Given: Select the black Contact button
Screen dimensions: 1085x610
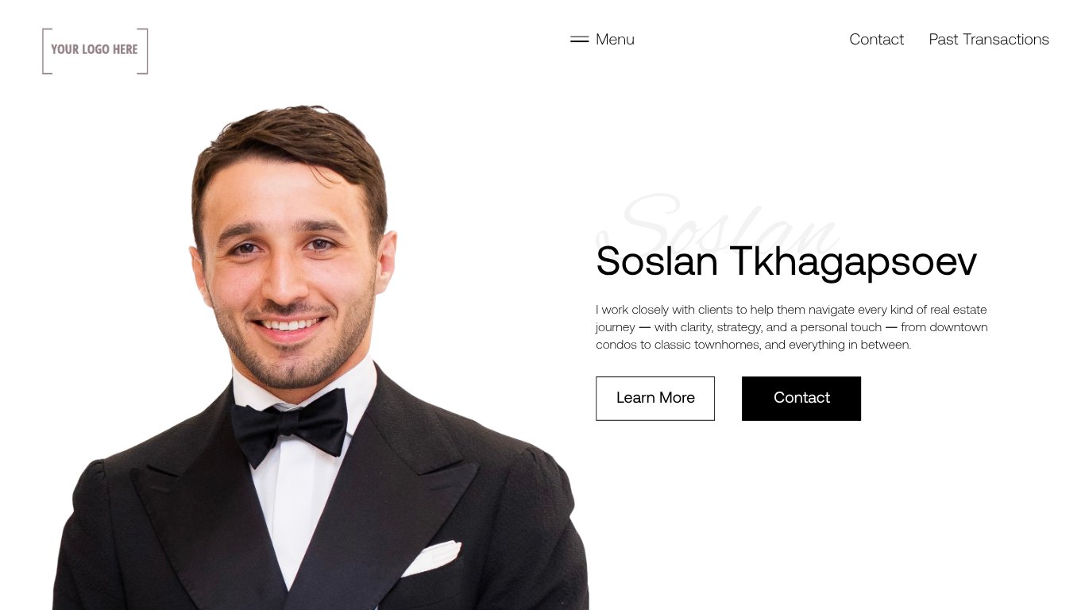Looking at the screenshot, I should 801,399.
